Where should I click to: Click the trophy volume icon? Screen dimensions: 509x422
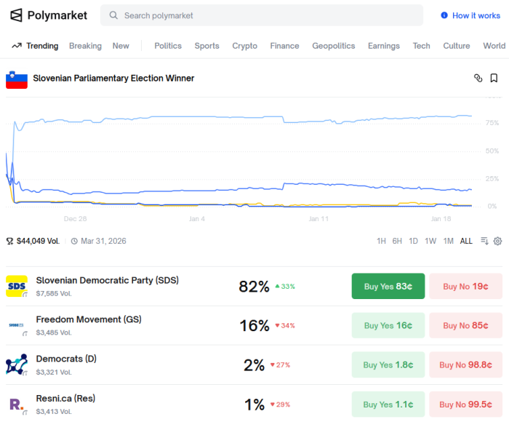pos(9,241)
